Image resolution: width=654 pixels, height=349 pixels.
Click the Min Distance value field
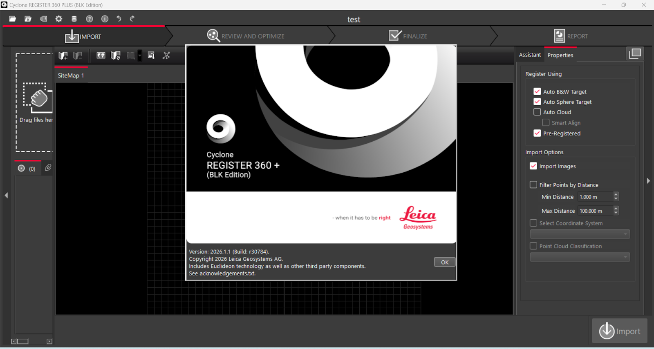(x=595, y=197)
